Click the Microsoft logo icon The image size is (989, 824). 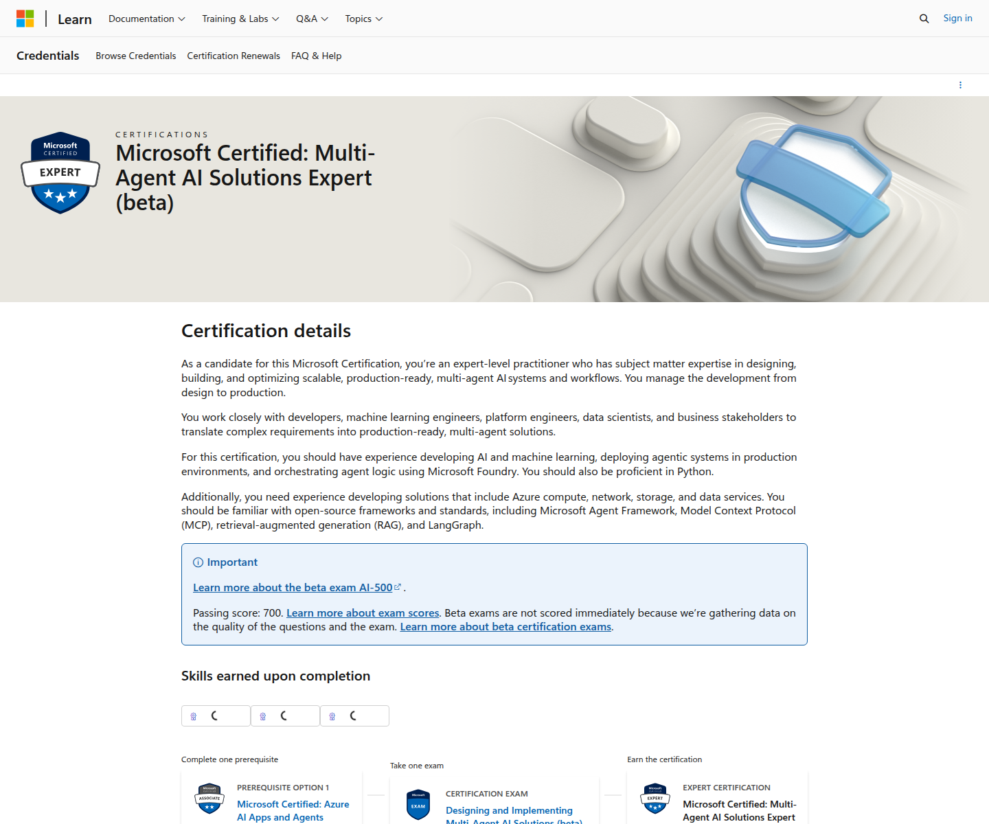point(25,19)
